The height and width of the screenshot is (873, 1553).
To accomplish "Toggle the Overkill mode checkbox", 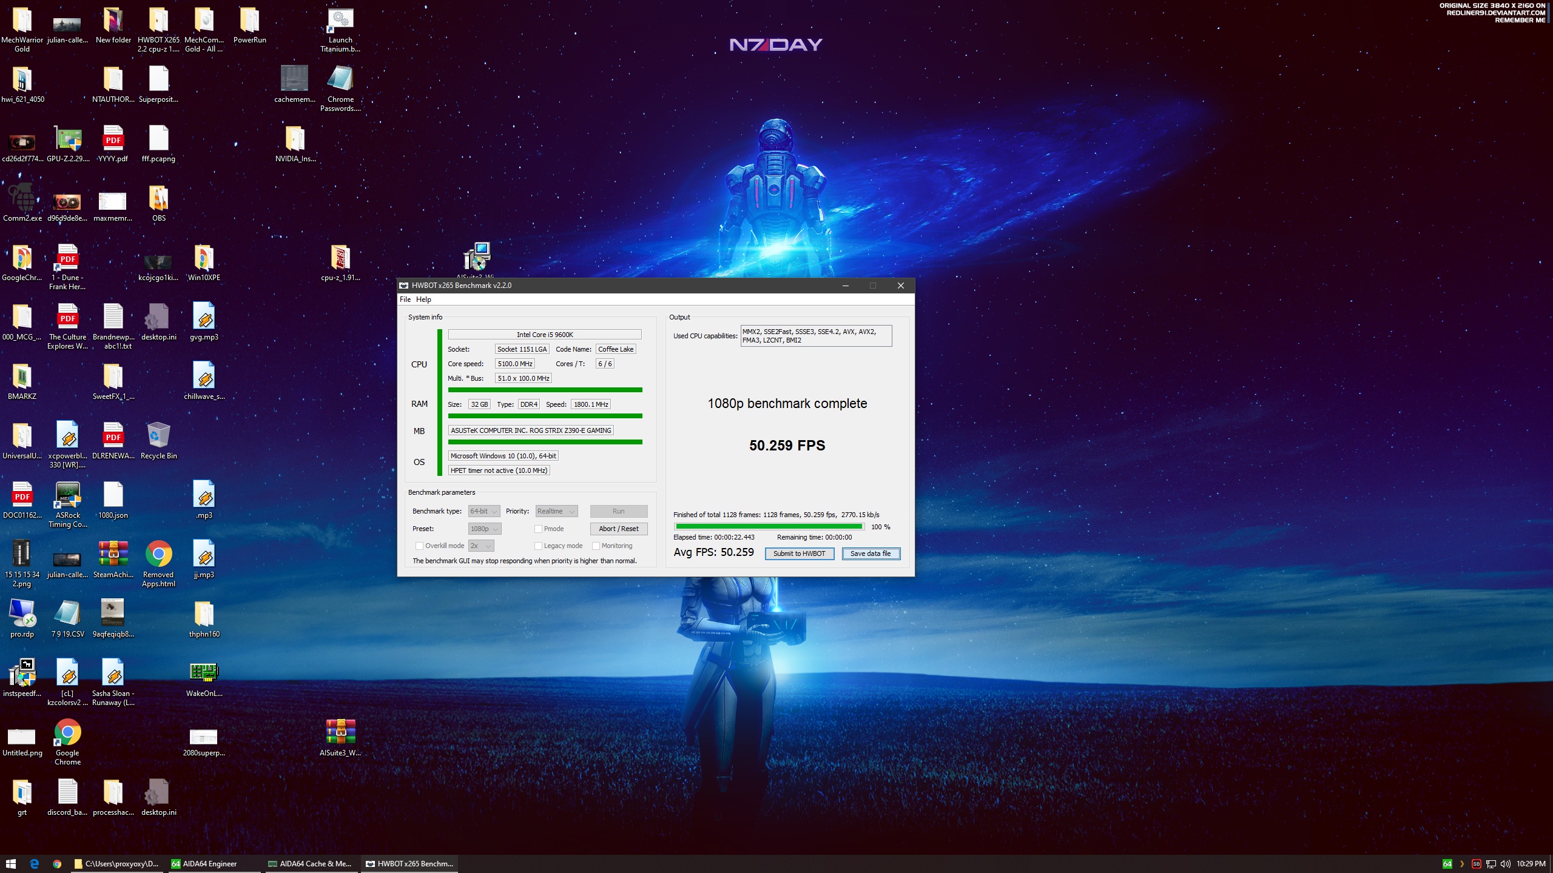I will [x=419, y=546].
